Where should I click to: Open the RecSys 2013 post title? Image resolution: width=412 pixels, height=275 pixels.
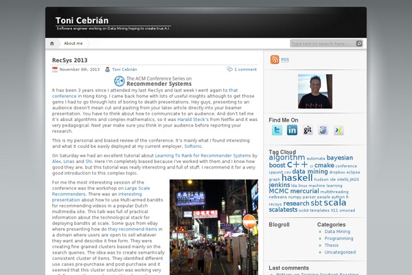69,60
